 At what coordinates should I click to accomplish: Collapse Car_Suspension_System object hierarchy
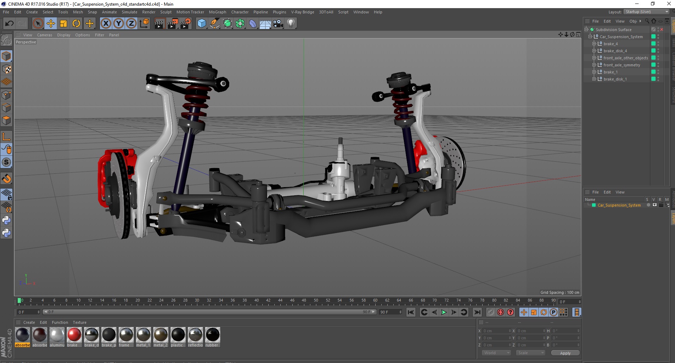pos(590,37)
